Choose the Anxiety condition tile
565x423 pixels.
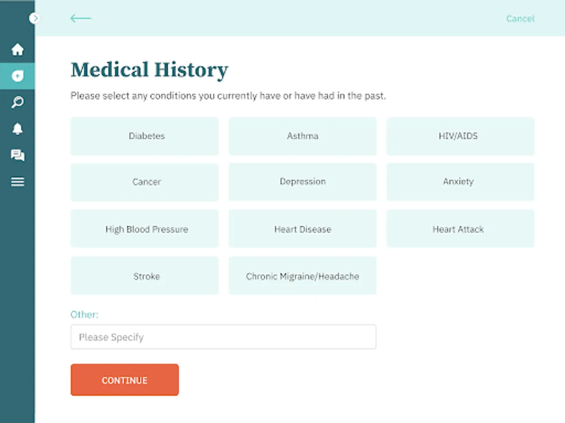click(x=460, y=182)
